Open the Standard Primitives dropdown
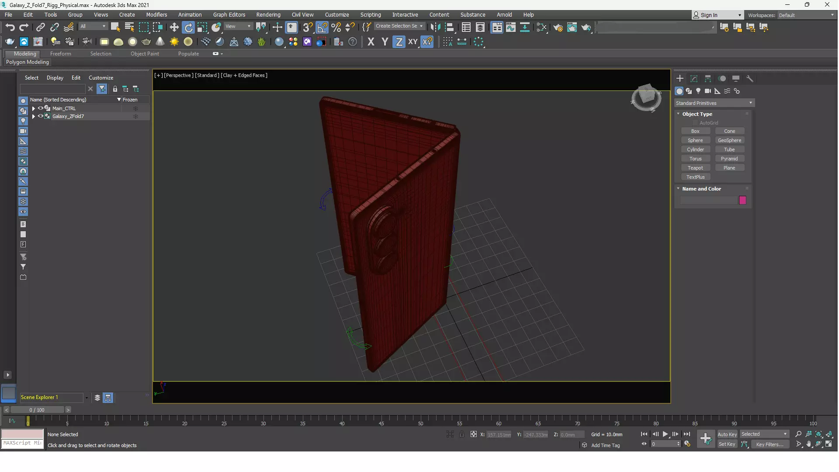This screenshot has width=839, height=472. pyautogui.click(x=714, y=103)
